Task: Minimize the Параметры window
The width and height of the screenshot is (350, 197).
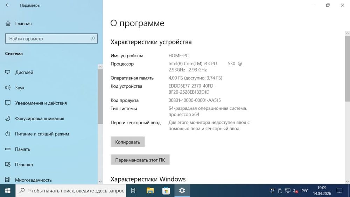Action: click(x=313, y=5)
